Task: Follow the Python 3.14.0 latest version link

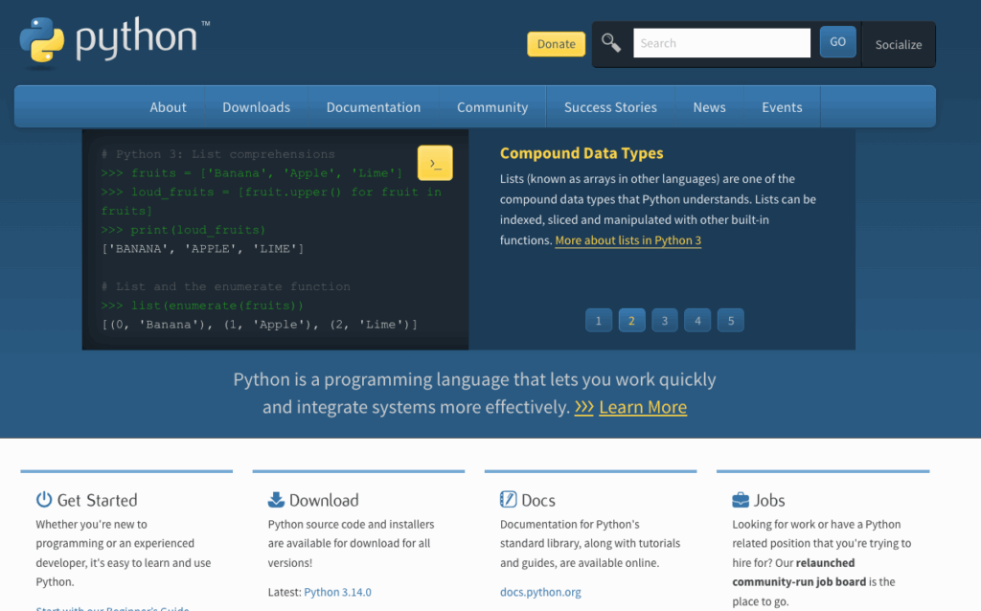Action: (337, 592)
